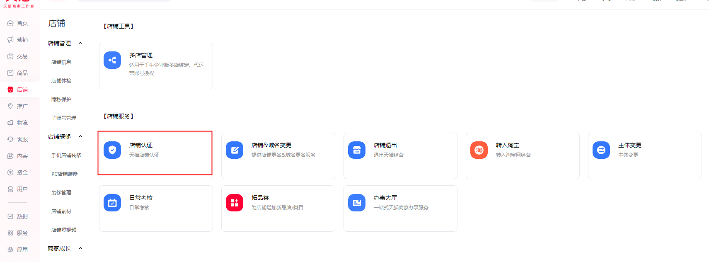Open the 店铺退出 store exit card

pyautogui.click(x=400, y=156)
